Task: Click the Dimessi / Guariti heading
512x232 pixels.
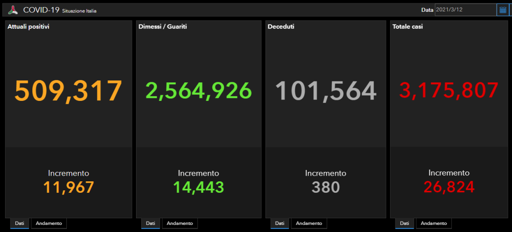Action: point(163,27)
